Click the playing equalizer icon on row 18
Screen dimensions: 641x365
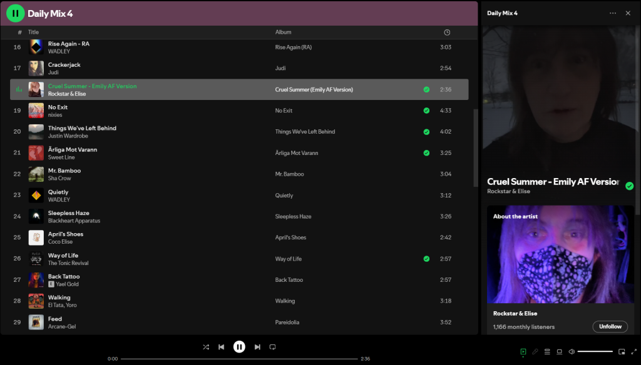tap(19, 89)
